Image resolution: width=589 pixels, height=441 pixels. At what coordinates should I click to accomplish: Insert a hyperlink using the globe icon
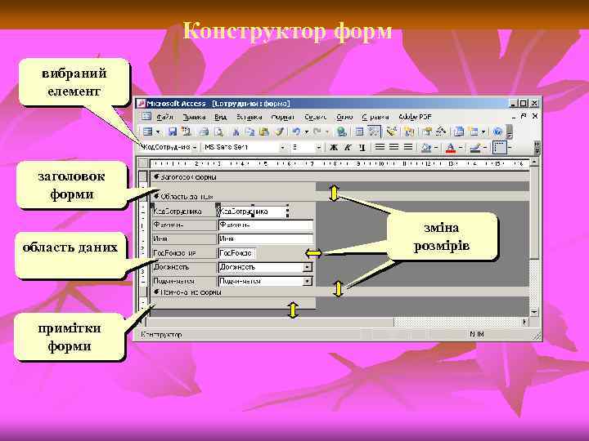pyautogui.click(x=341, y=131)
